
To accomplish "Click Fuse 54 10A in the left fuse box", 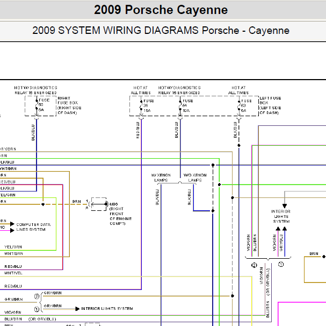I will click(x=186, y=105).
